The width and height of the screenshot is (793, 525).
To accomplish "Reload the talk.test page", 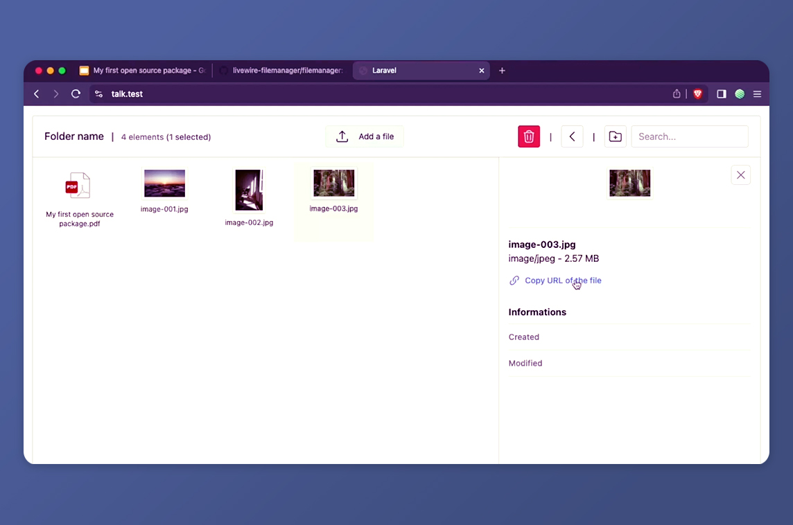I will point(76,94).
